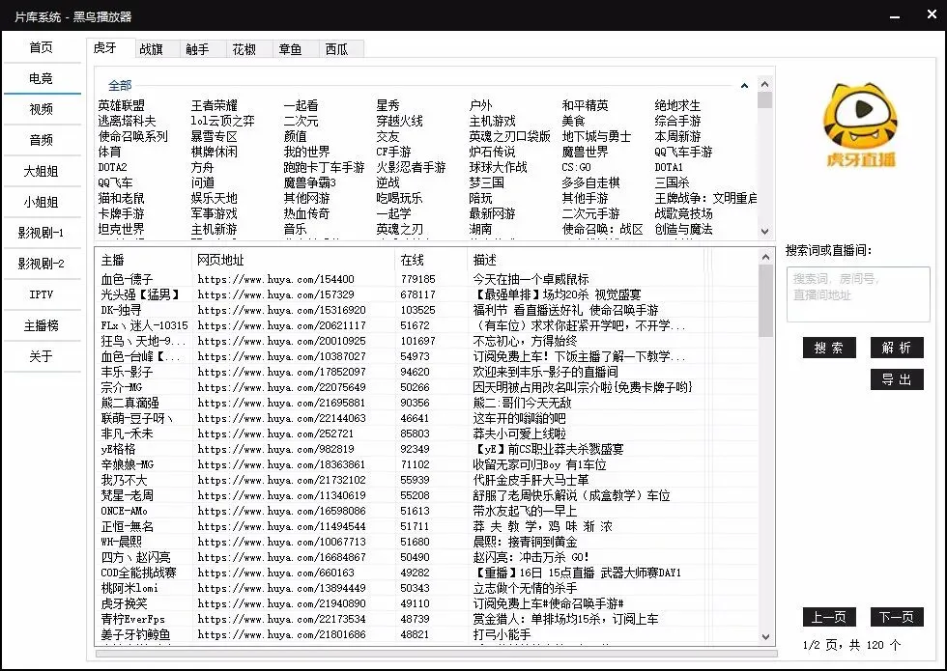Open 主播榜 in the sidebar
Screen dimensions: 947x671
42,326
